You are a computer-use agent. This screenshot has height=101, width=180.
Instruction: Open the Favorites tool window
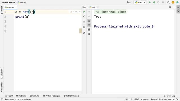pyautogui.click(x=2, y=87)
